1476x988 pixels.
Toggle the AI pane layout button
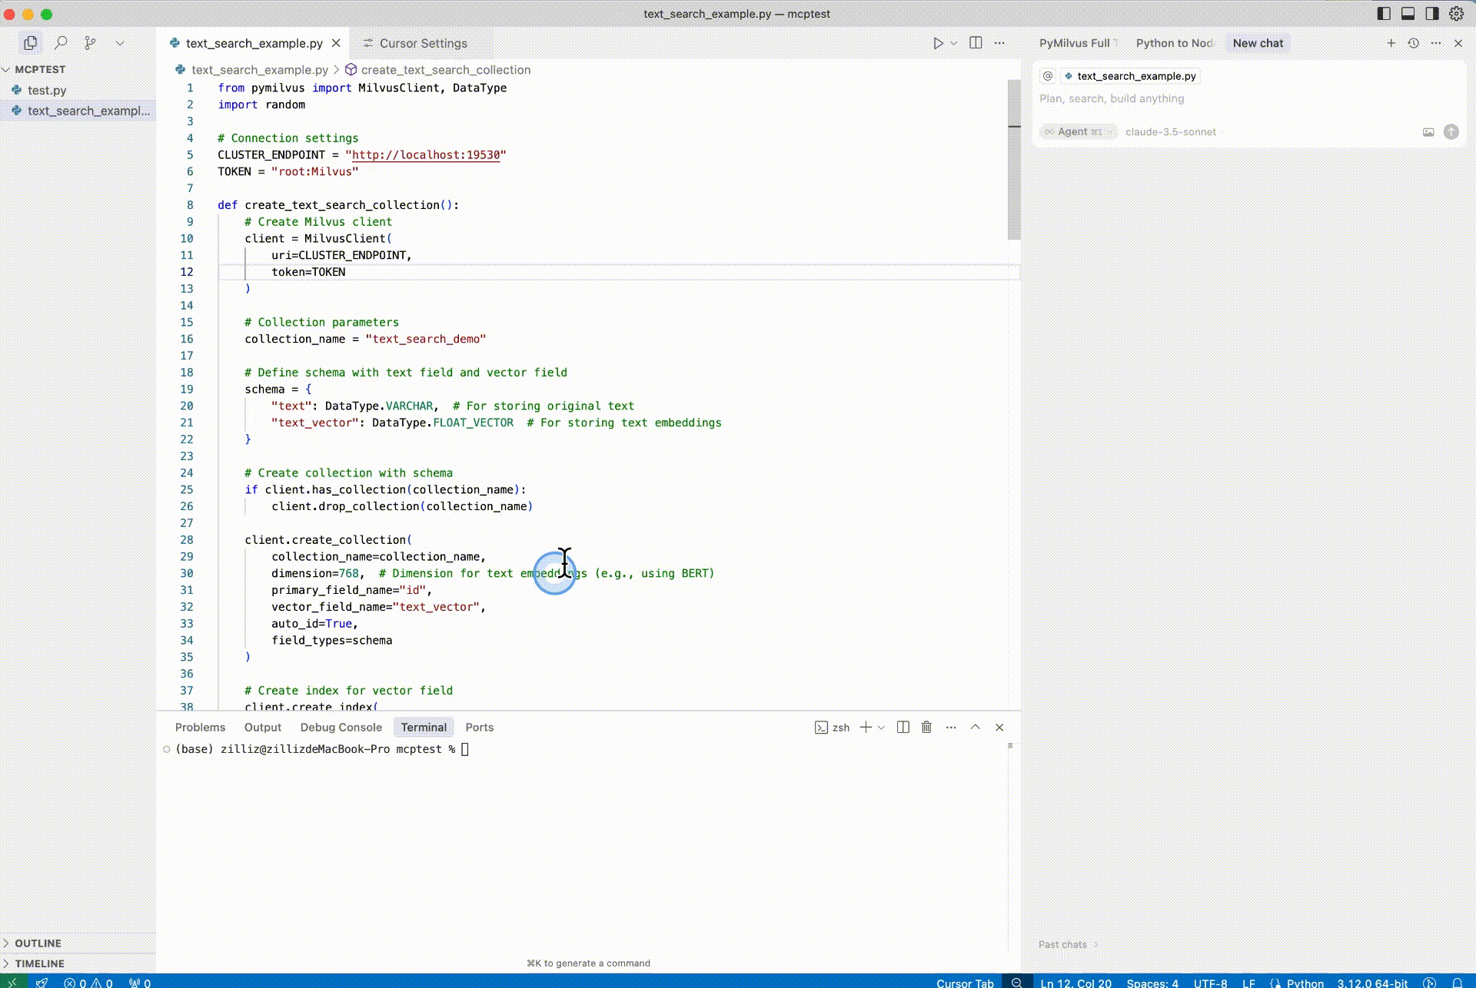(x=1431, y=14)
